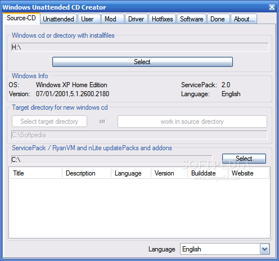Sort addon list by Title column
The image size is (279, 261).
click(35, 173)
